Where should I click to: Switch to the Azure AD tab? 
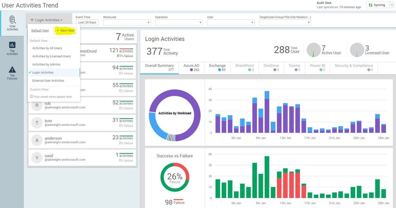click(191, 67)
